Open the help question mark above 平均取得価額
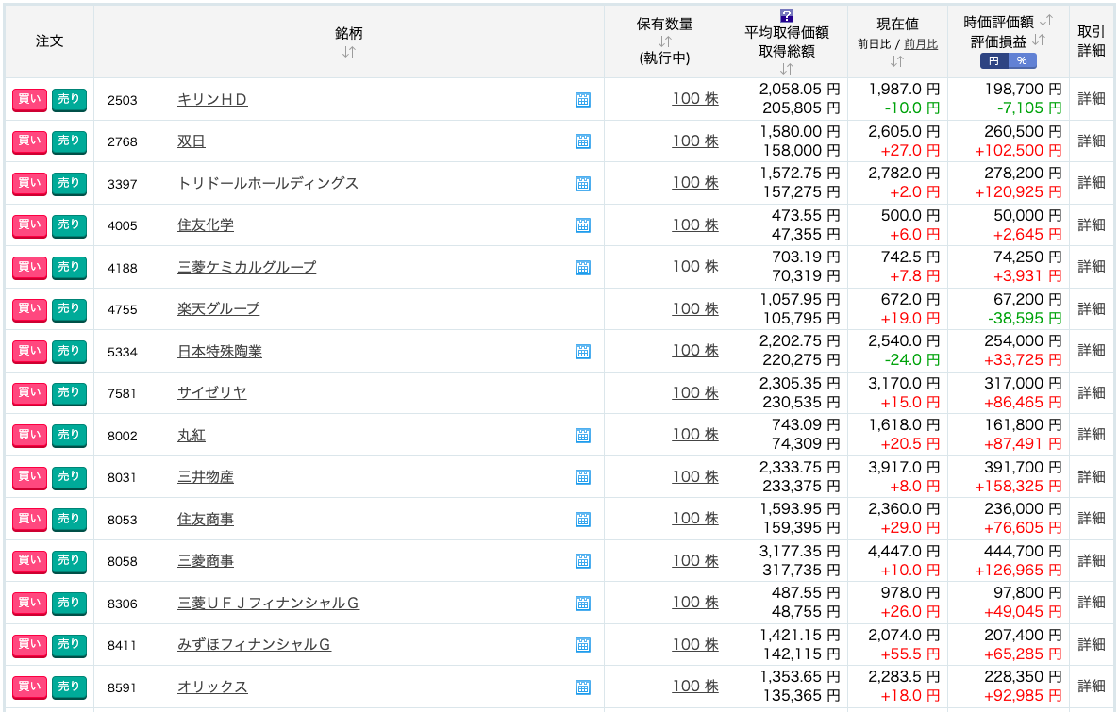This screenshot has height=712, width=1118. (787, 16)
